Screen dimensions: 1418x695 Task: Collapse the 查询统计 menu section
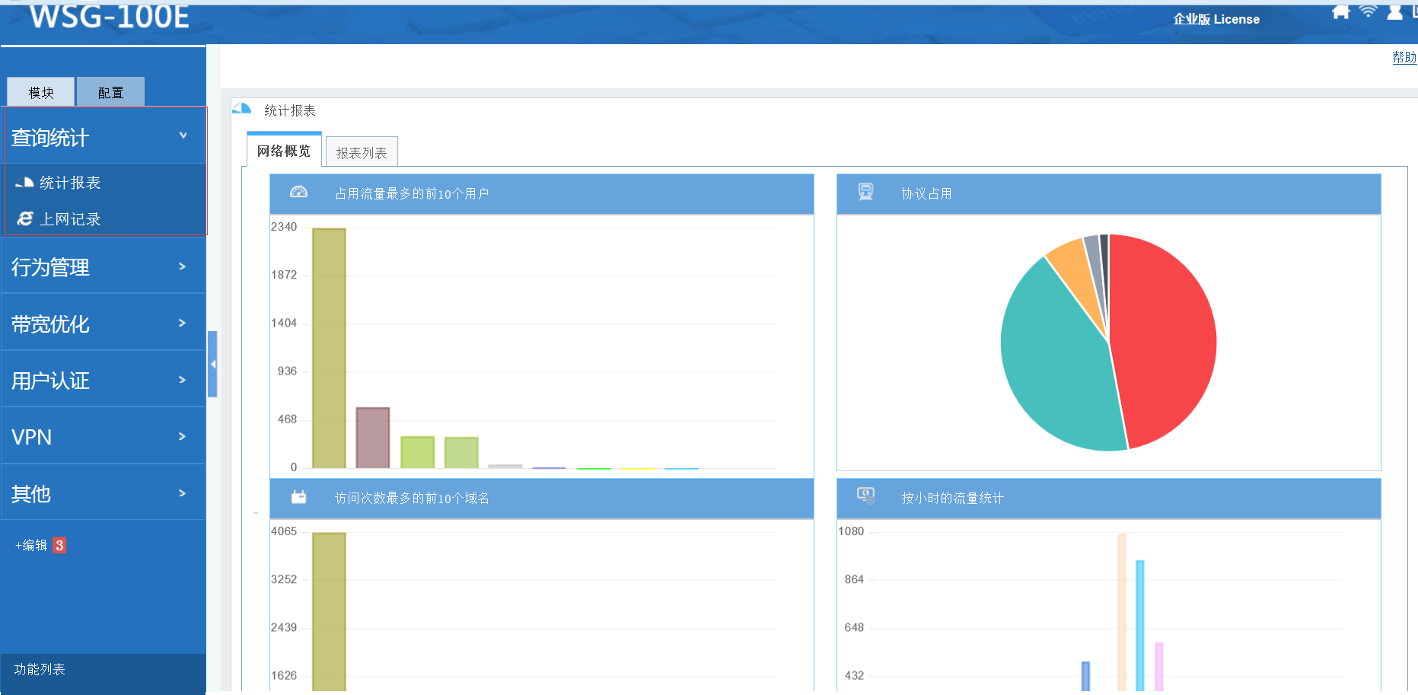[x=182, y=135]
